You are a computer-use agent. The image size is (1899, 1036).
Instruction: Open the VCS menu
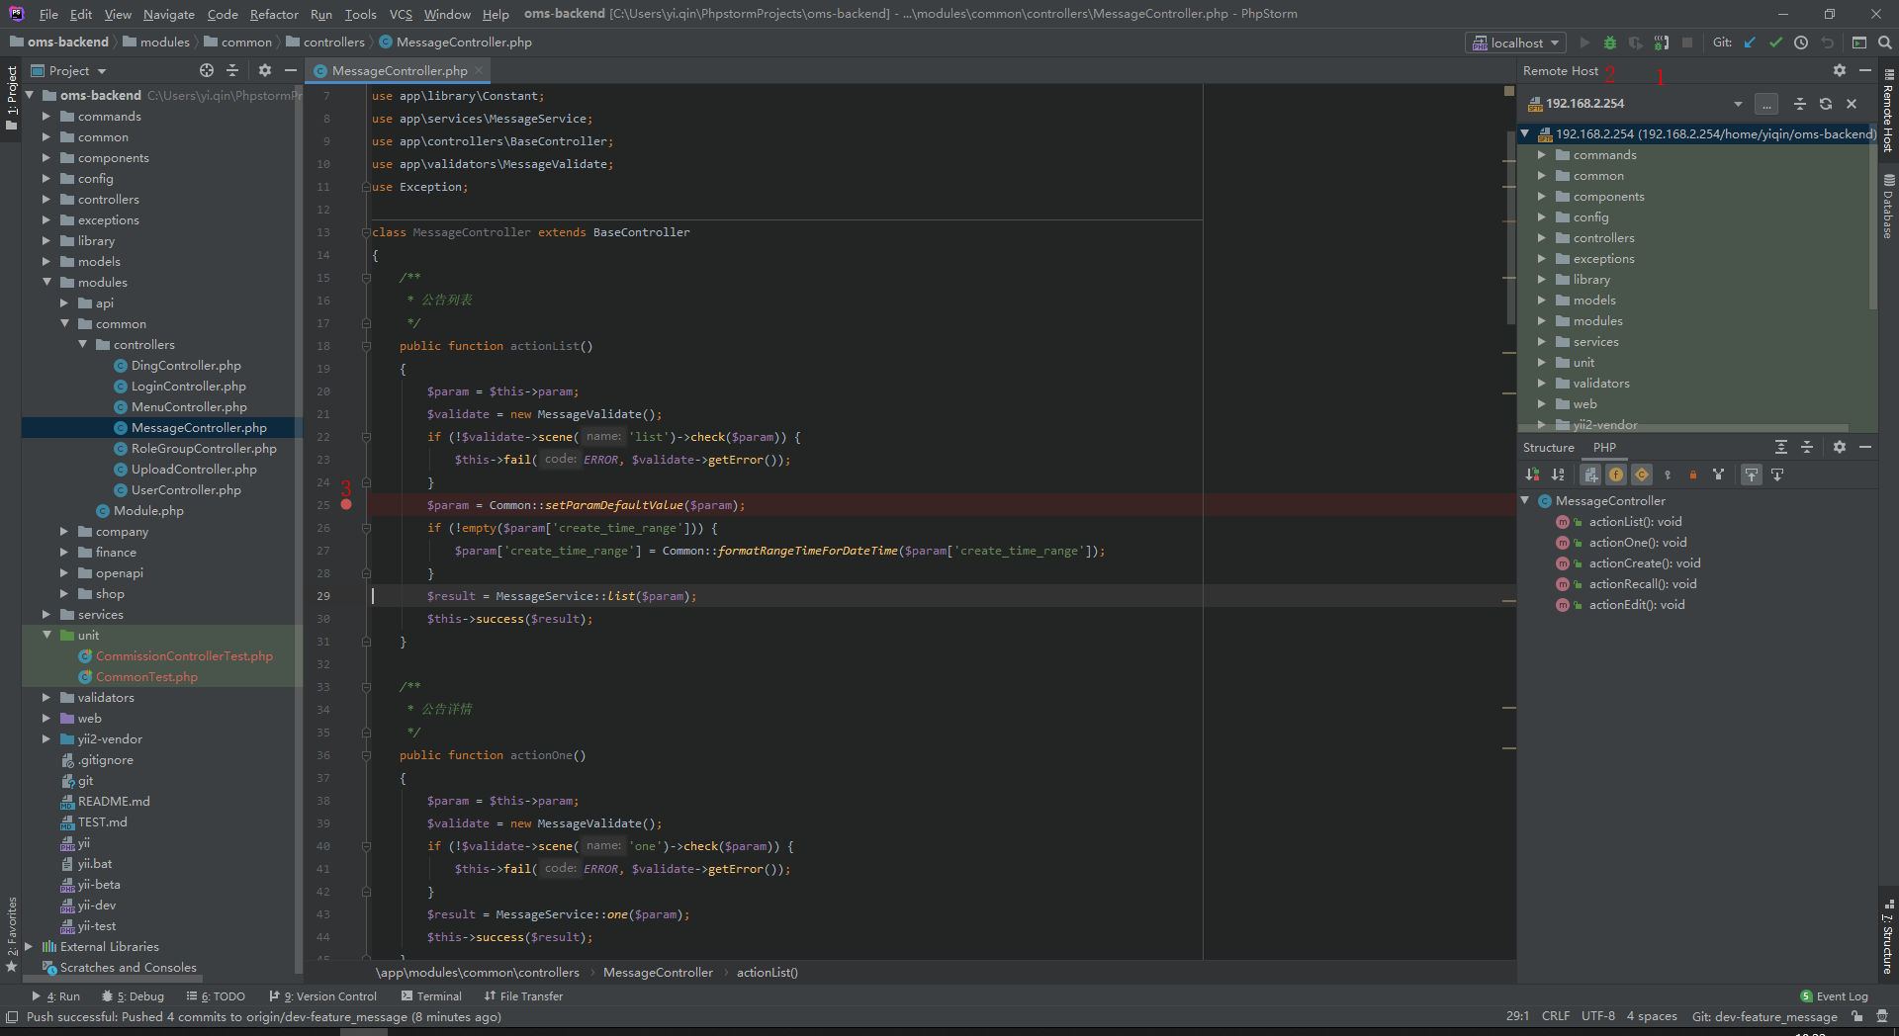[401, 14]
